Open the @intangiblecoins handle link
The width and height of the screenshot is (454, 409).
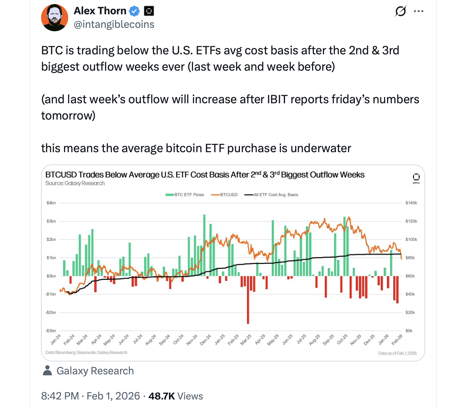click(x=114, y=24)
